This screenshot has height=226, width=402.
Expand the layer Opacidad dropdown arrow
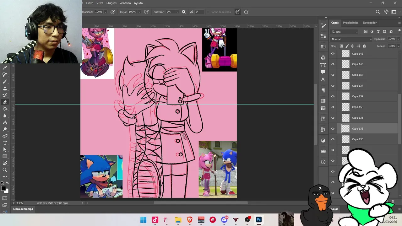click(x=399, y=39)
